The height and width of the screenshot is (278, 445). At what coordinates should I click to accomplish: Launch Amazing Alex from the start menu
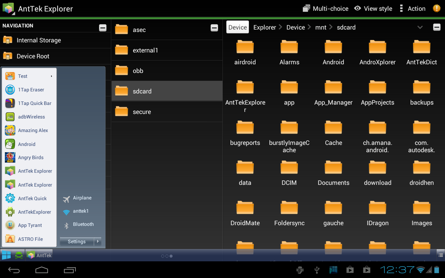(x=29, y=130)
